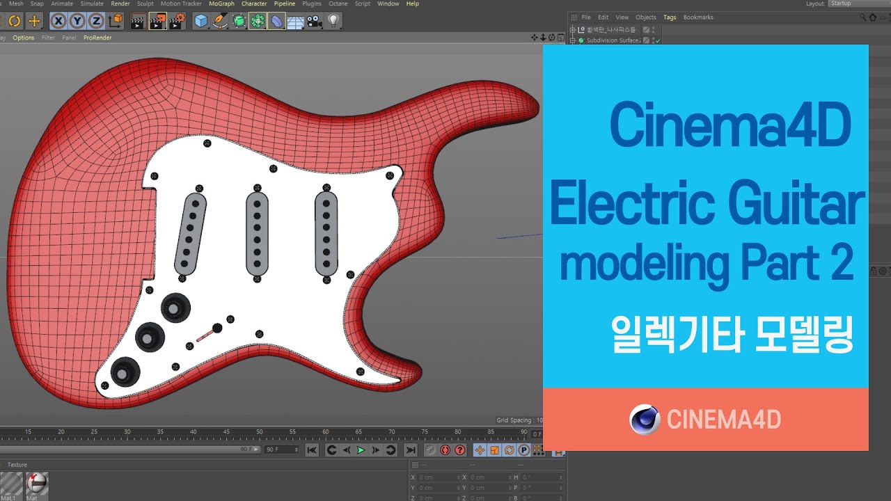
Task: Toggle Position keyframe recording
Action: 480,450
